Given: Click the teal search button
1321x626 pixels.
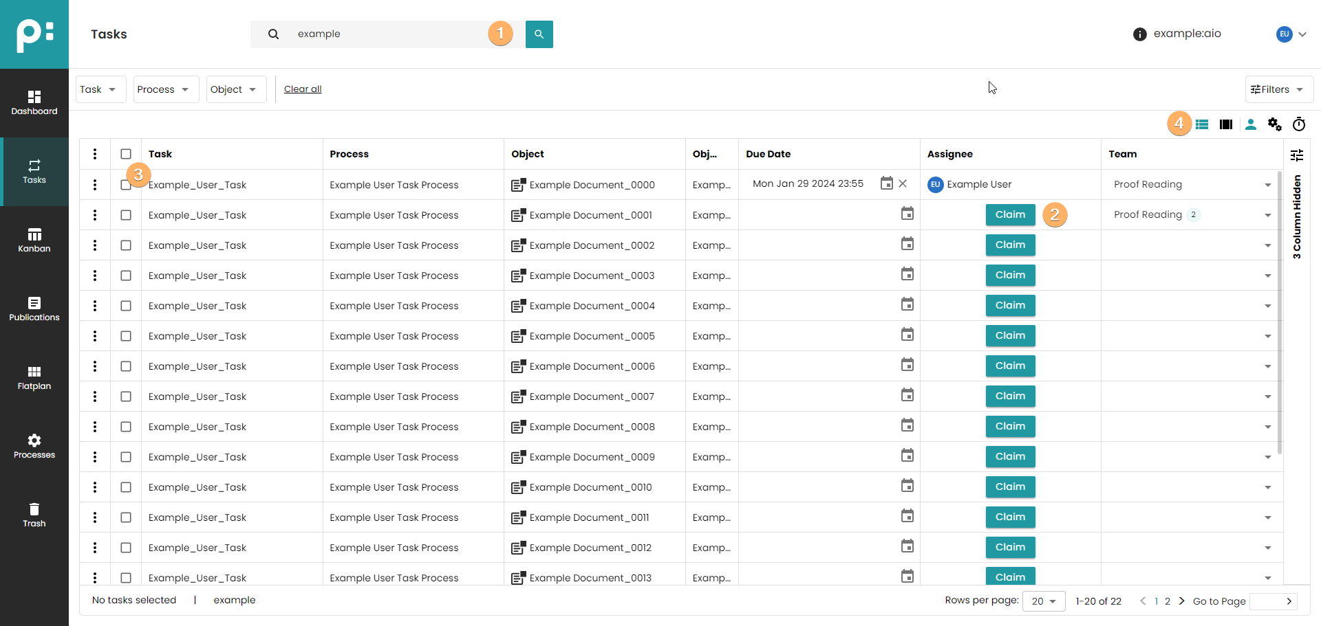Looking at the screenshot, I should click(539, 34).
